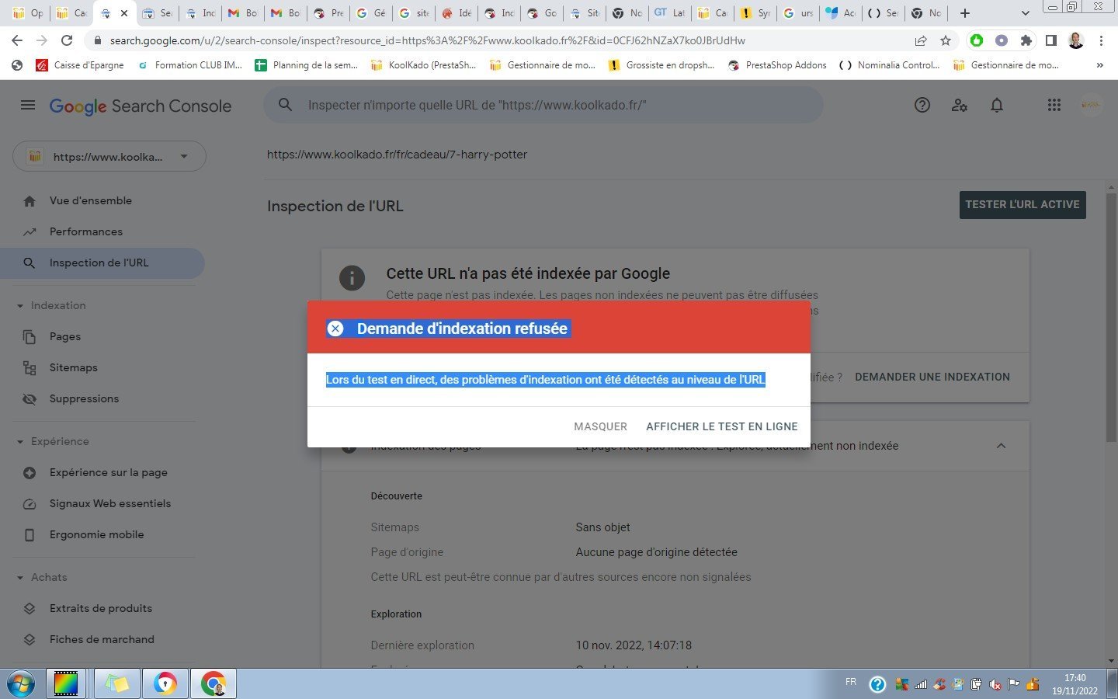Screen dimensions: 1118x699
Task: Collapse the Achats sidebar section
Action: point(20,578)
